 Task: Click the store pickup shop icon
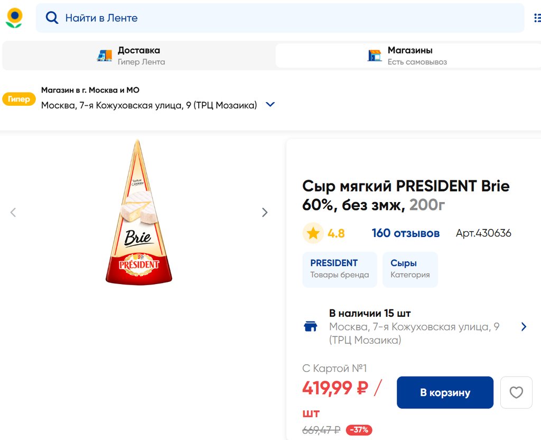point(375,56)
